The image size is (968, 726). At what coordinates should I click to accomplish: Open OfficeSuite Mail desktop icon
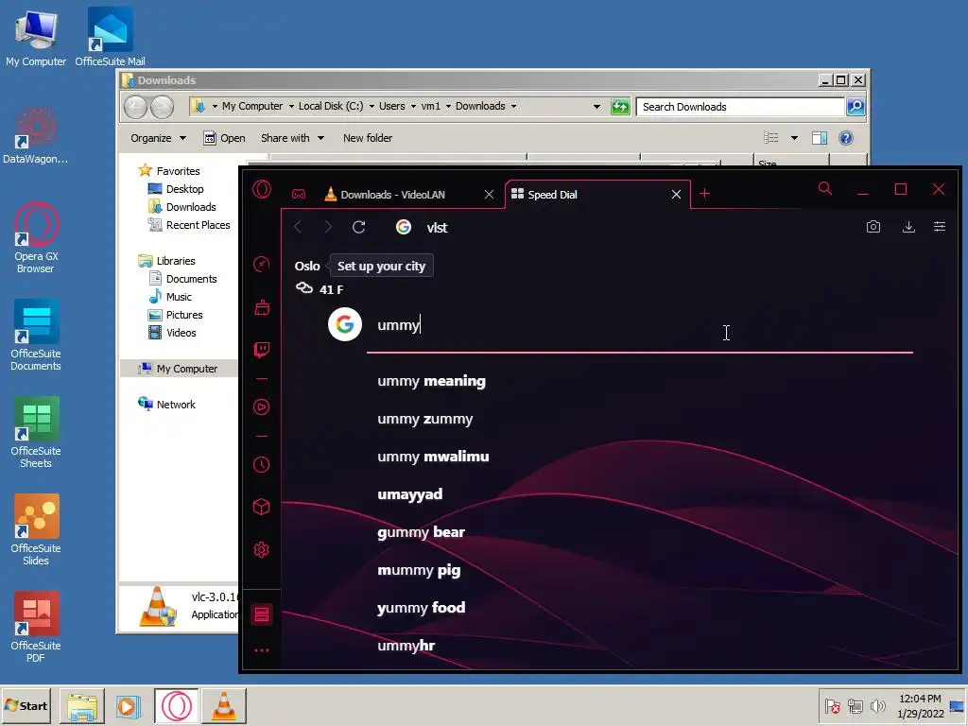(110, 37)
